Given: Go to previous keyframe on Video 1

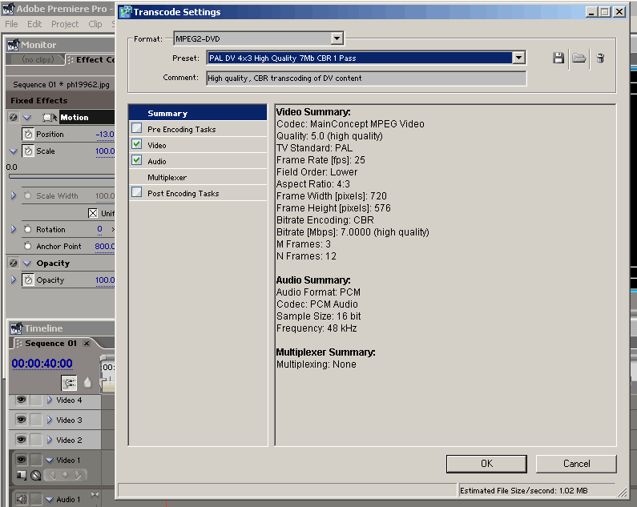Looking at the screenshot, I should (52, 474).
